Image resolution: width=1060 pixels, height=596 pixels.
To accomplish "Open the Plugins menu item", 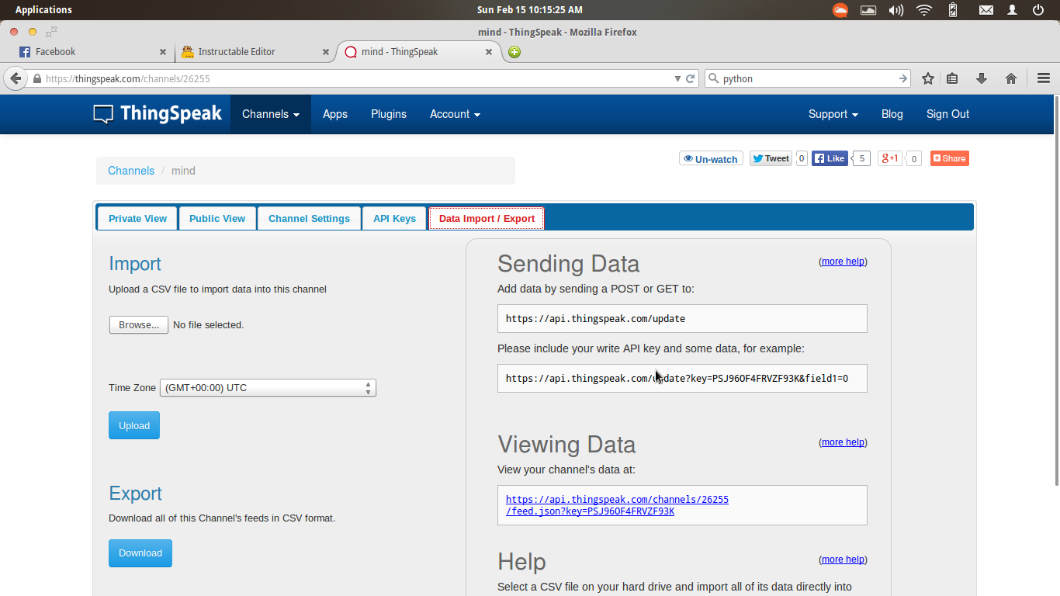I will (x=389, y=114).
